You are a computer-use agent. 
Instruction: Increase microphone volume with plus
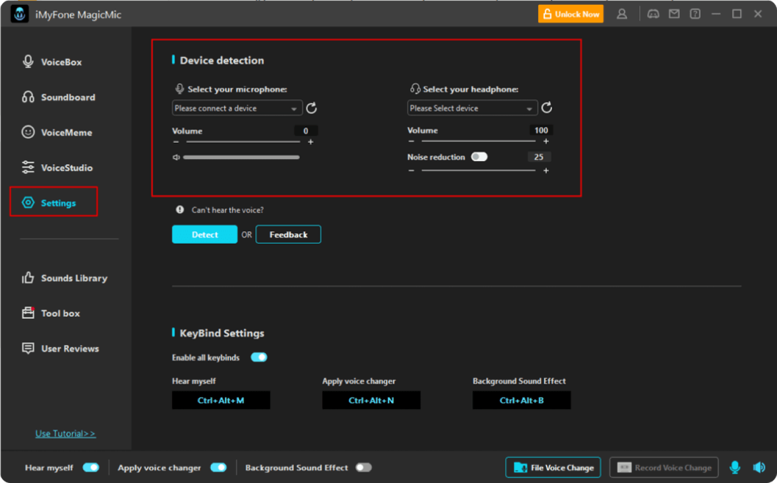coord(311,142)
